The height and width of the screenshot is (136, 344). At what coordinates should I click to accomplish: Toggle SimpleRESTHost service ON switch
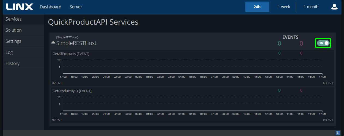(323, 43)
